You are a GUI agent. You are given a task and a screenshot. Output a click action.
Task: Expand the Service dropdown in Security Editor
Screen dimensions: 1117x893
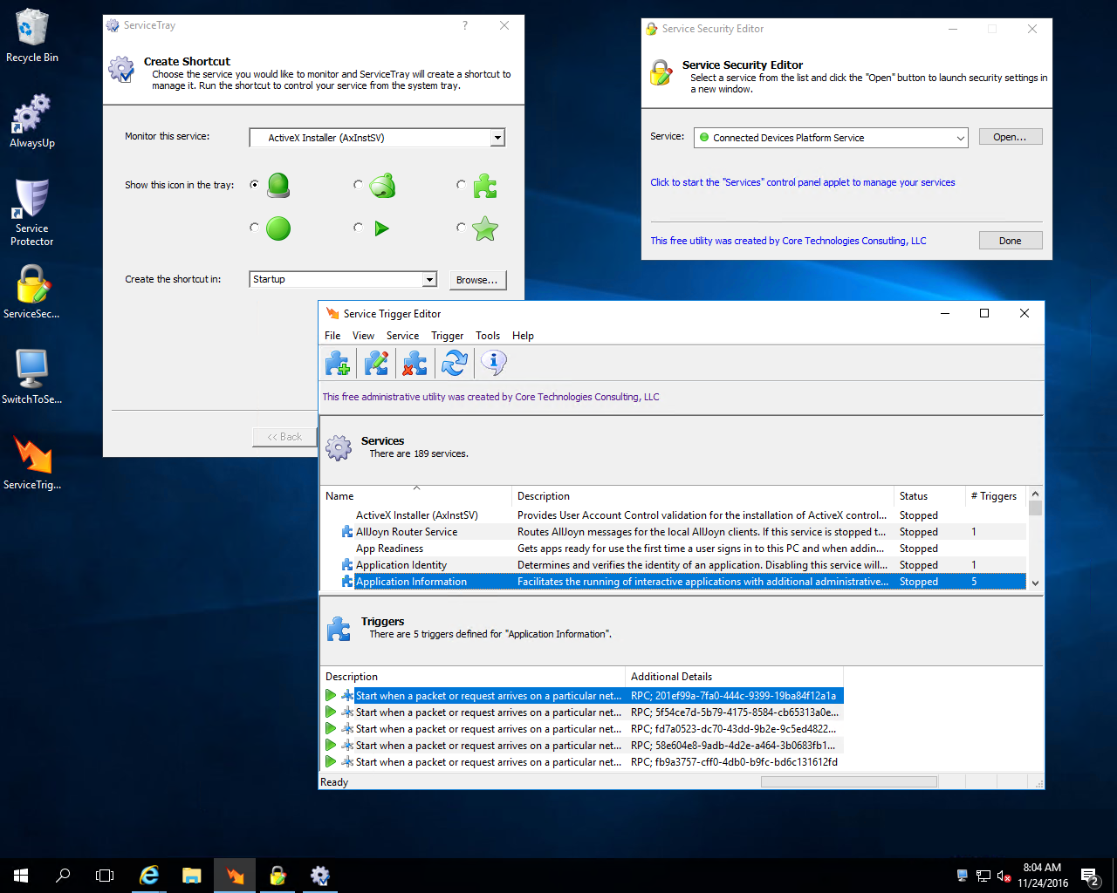tap(960, 138)
